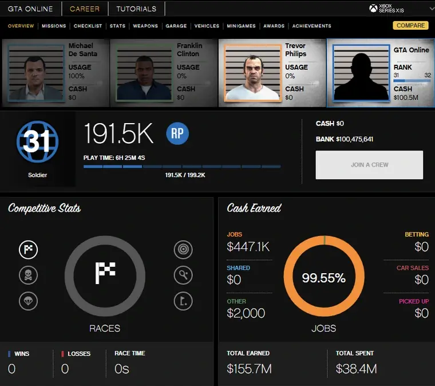Open the Tutorials top tab
This screenshot has height=386, width=435.
pos(136,9)
